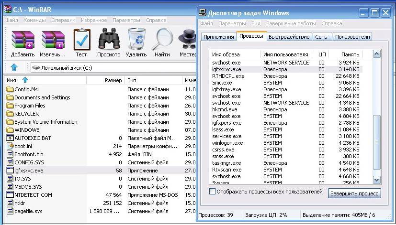The width and height of the screenshot is (396, 225).
Task: Select igfxsrvc.exe in the process list
Action: click(286, 69)
